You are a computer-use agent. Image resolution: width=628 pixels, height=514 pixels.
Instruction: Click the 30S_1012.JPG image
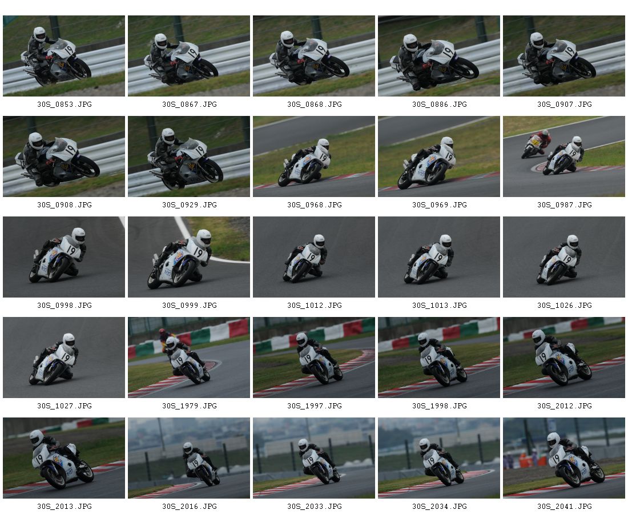313,257
